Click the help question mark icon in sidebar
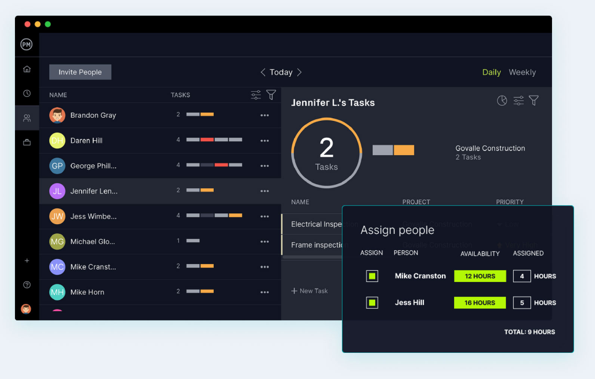 point(27,285)
